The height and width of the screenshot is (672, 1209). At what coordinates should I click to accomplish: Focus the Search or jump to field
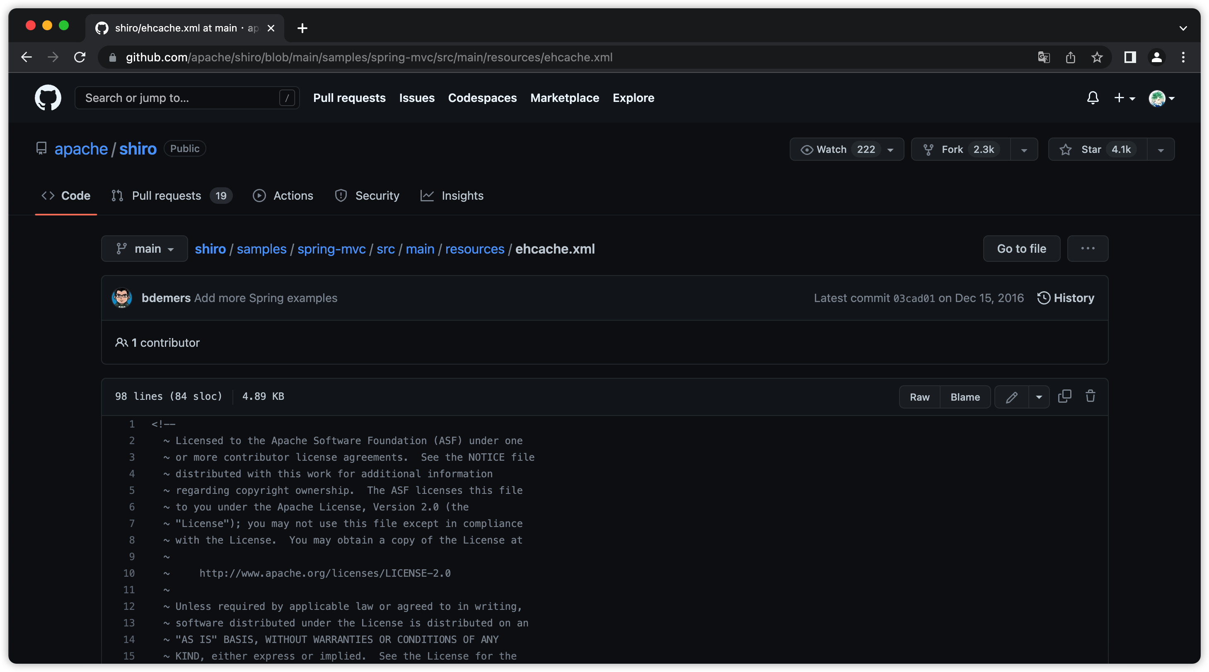tap(187, 98)
